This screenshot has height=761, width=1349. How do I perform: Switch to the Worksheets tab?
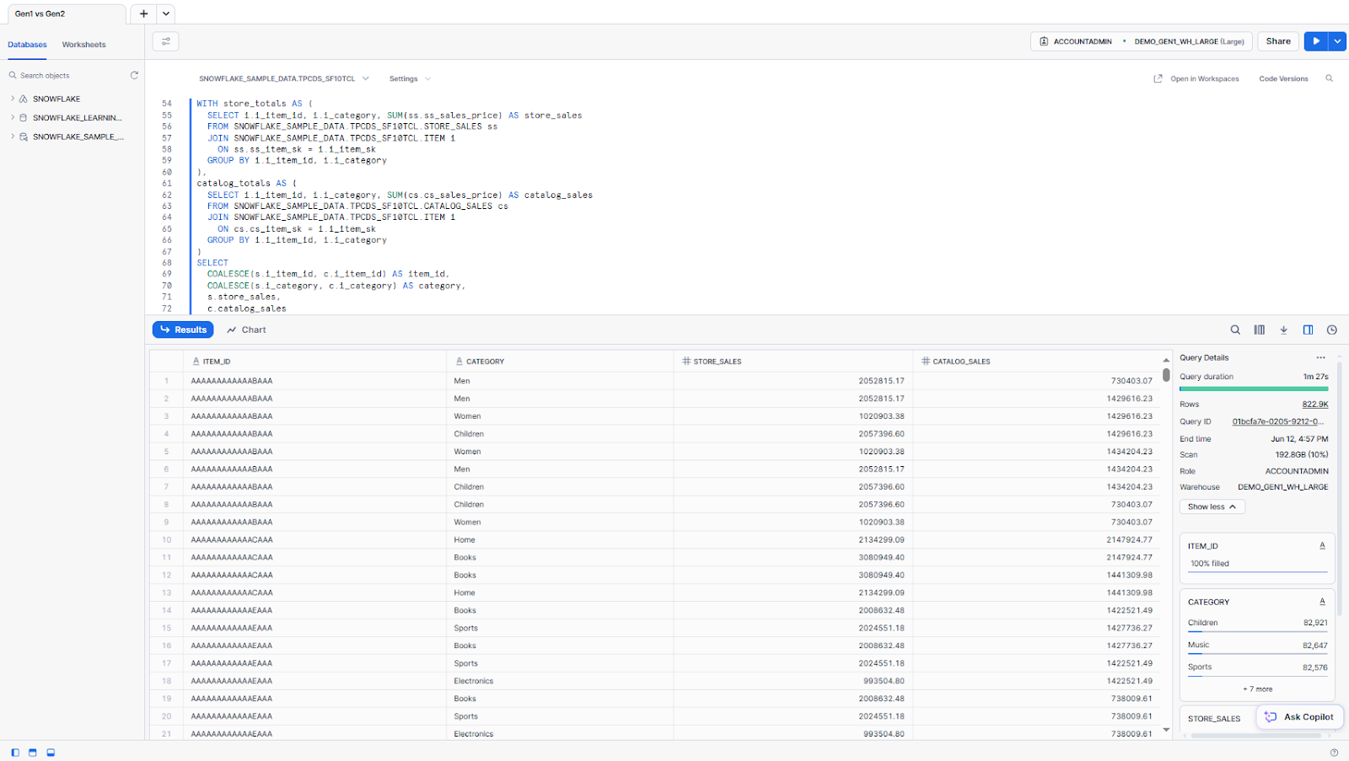pyautogui.click(x=83, y=45)
